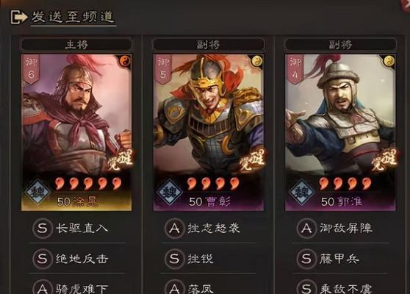Click the yin-yang icon on 郭淮's card
The image size is (410, 294).
[389, 61]
